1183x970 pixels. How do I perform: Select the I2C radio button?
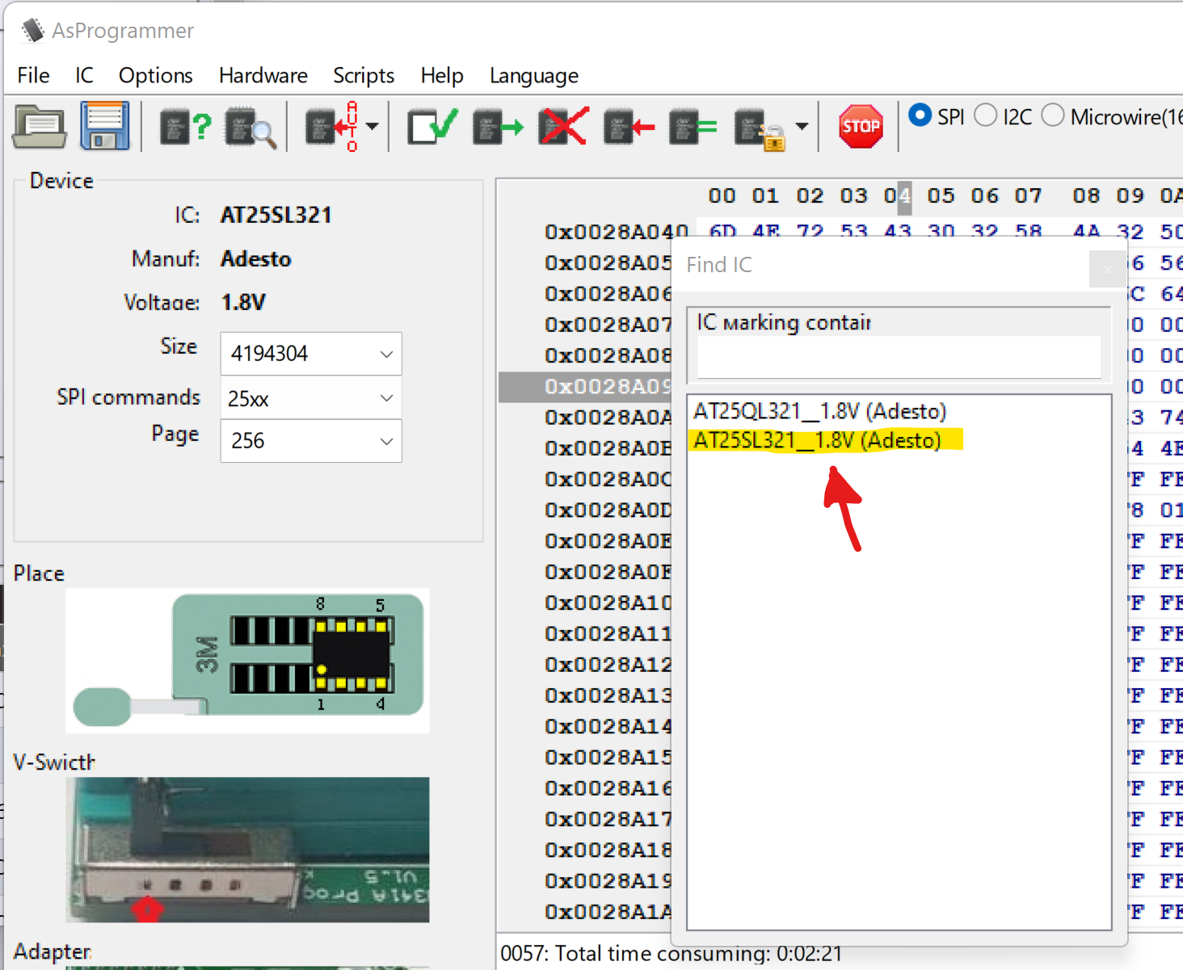[x=985, y=115]
